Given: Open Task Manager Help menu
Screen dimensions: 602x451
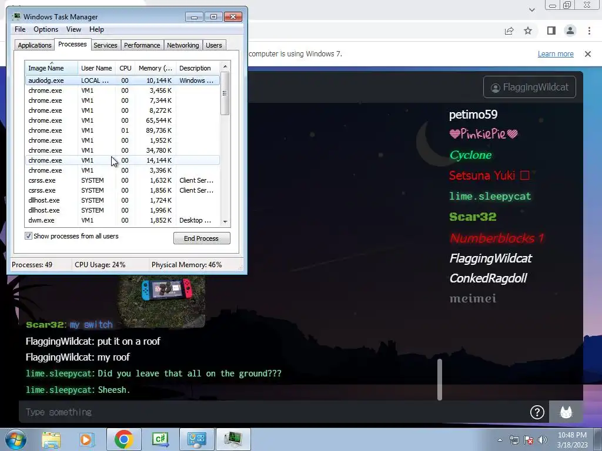Looking at the screenshot, I should (96, 29).
